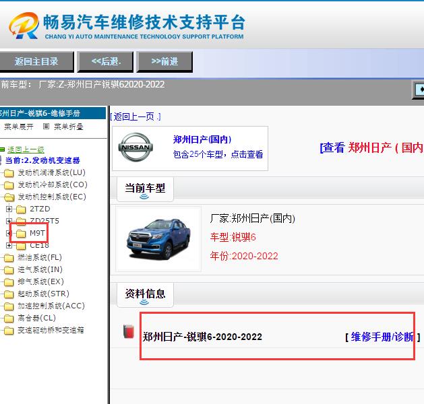Open the 郑州日产(国内) brand link
Image resolution: width=424 pixels, height=404 pixels.
click(202, 139)
